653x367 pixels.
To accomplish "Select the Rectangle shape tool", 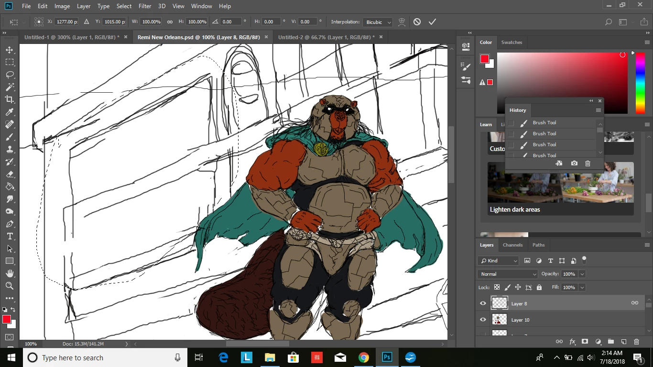I will tap(10, 261).
